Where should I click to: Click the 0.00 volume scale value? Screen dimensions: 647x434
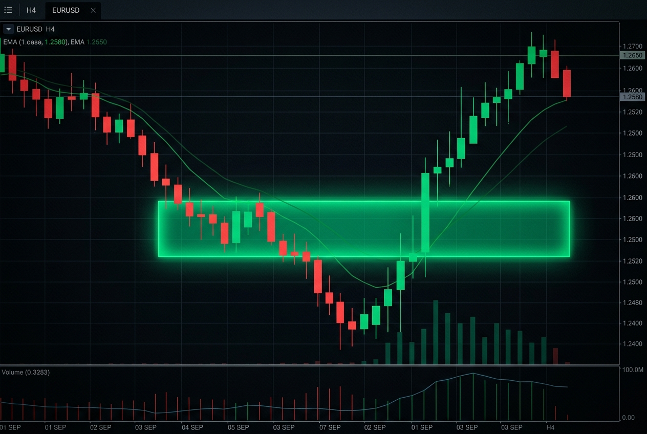click(x=628, y=418)
